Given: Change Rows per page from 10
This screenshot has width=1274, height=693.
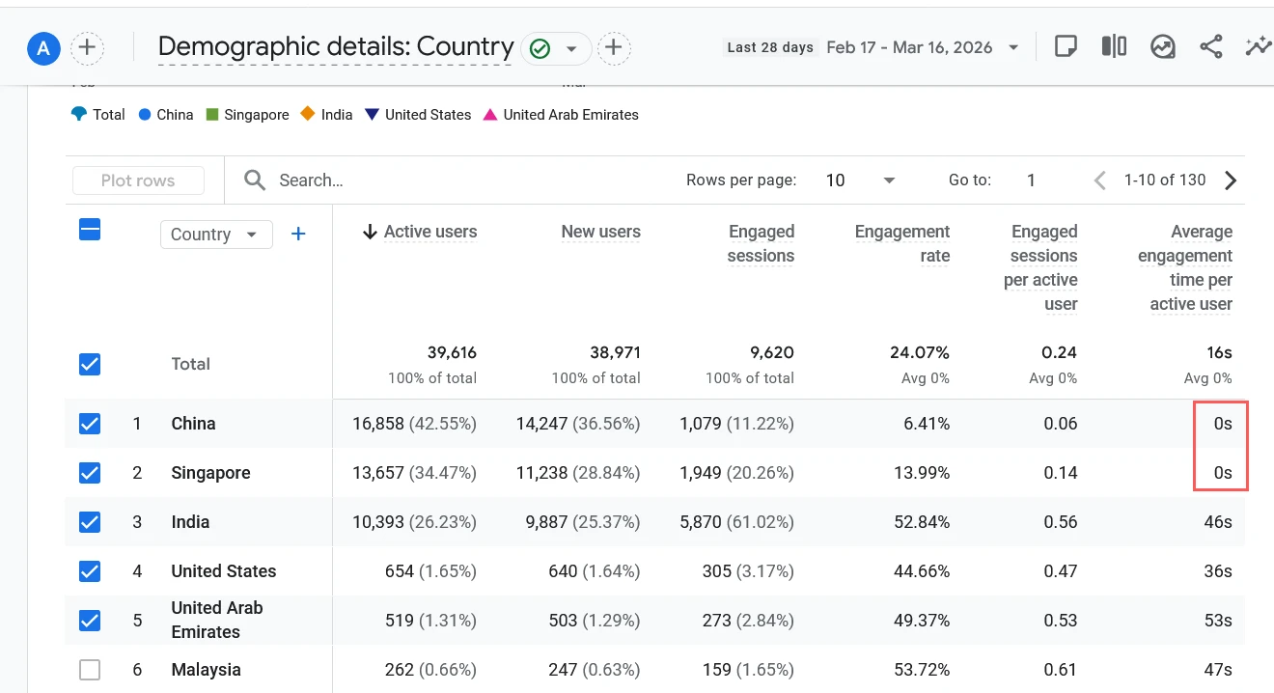Looking at the screenshot, I should (x=854, y=180).
